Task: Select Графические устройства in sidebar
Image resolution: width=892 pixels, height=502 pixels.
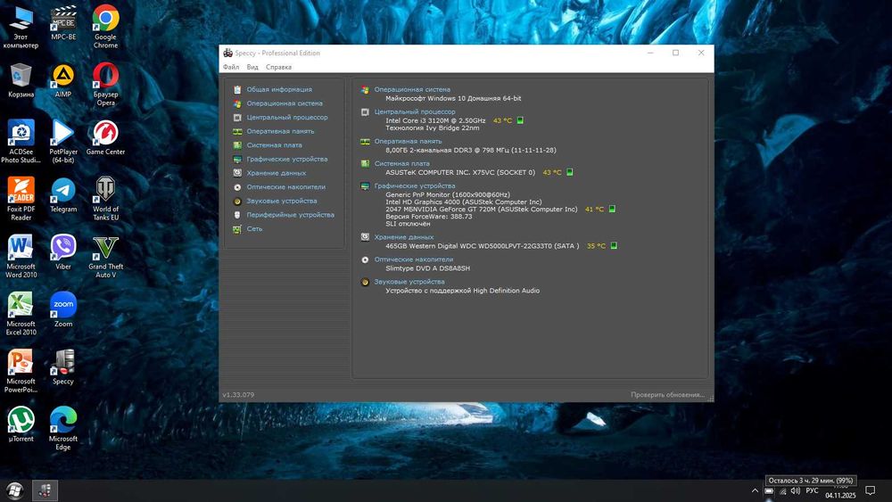Action: (286, 160)
